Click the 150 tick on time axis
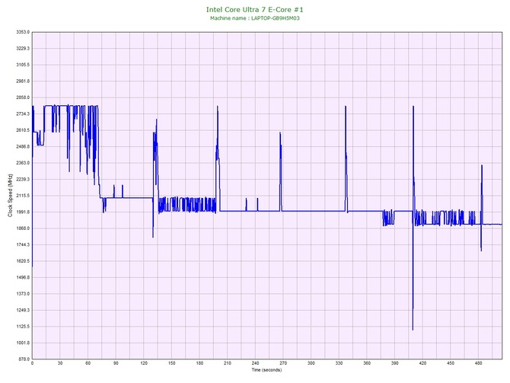 click(x=172, y=363)
